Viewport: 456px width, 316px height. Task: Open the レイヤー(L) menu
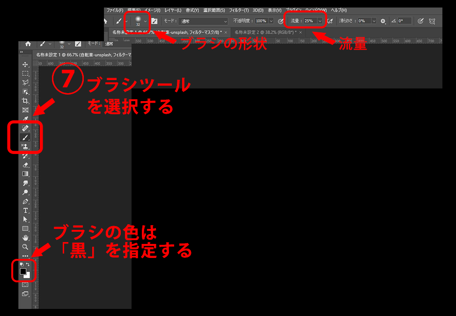click(173, 10)
